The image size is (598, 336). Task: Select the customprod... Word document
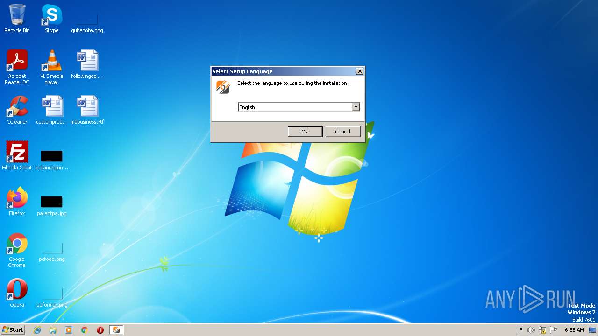click(x=51, y=110)
